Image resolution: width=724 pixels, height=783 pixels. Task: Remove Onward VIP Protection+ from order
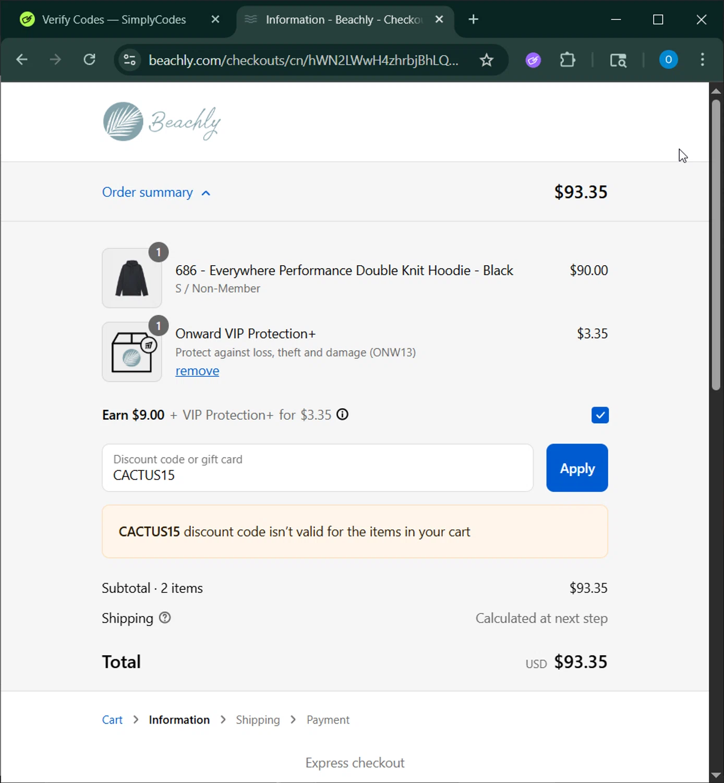(x=197, y=371)
